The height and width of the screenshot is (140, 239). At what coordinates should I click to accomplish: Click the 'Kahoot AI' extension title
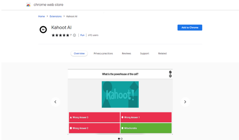coord(62,28)
